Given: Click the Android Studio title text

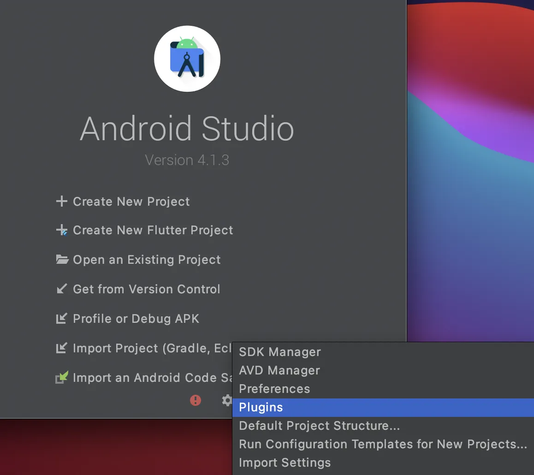Looking at the screenshot, I should (x=187, y=128).
